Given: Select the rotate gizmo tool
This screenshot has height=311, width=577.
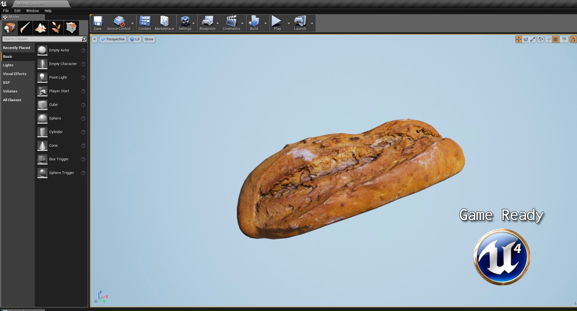Looking at the screenshot, I should click(526, 39).
